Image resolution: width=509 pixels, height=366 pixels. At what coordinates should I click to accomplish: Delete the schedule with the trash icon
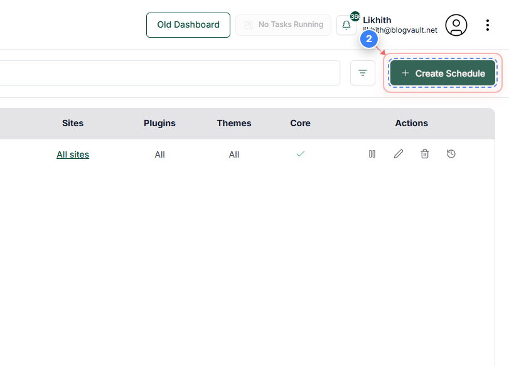(425, 154)
